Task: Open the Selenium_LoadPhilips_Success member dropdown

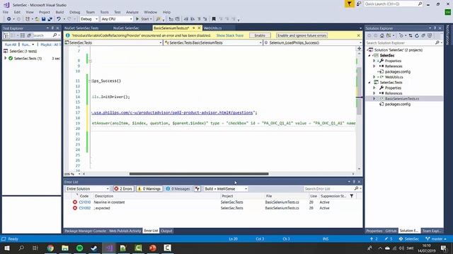Action: click(313, 42)
